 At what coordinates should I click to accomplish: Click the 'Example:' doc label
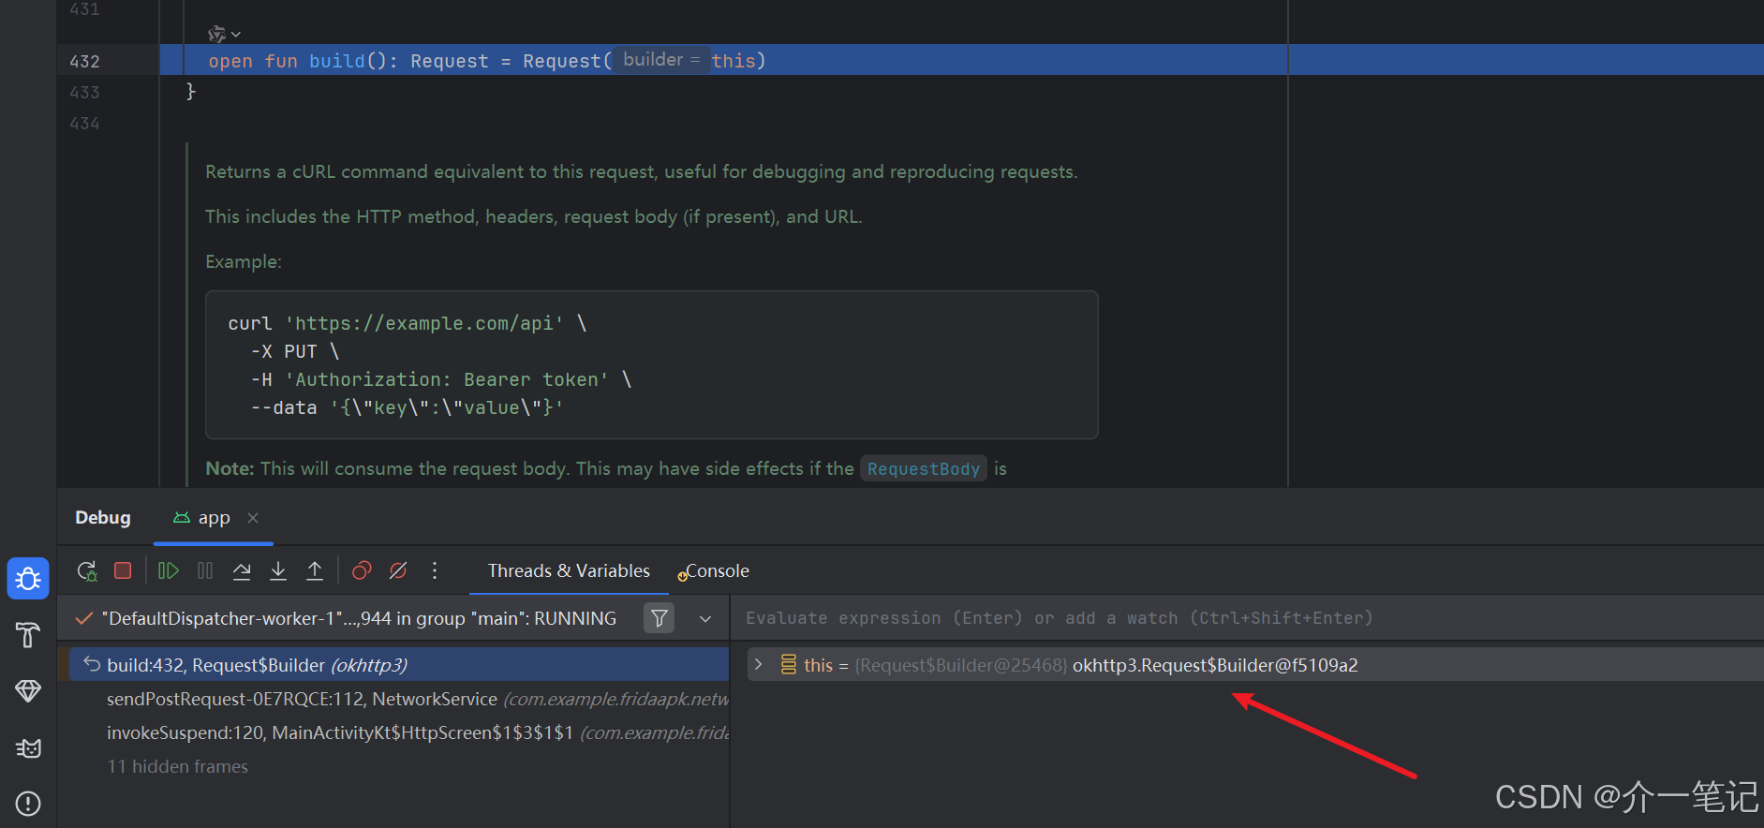[244, 261]
